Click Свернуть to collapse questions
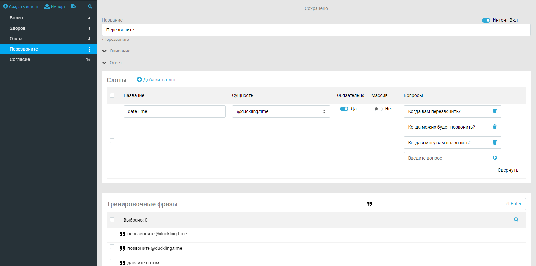This screenshot has height=266, width=536. (x=508, y=170)
